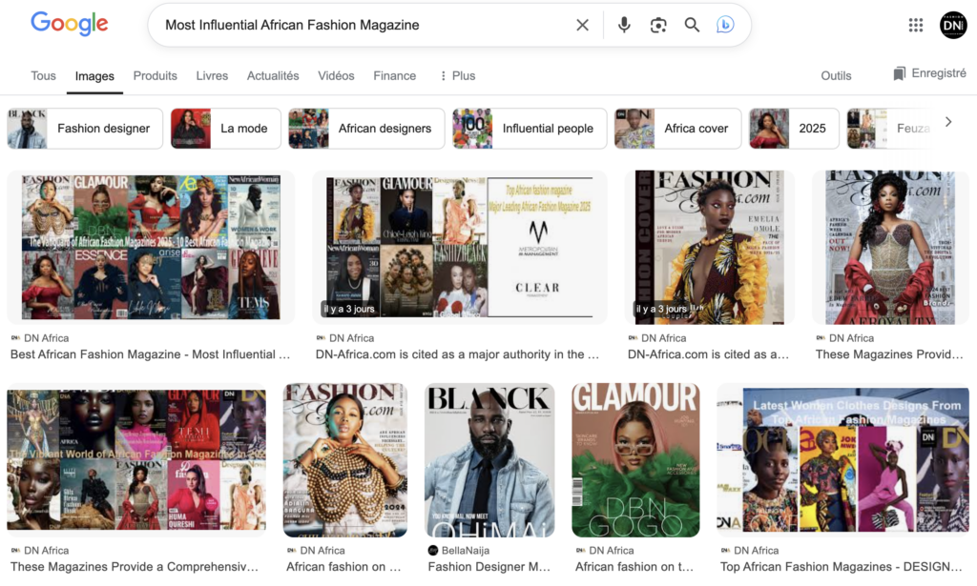Clear the search box text
This screenshot has width=977, height=586.
coord(582,25)
